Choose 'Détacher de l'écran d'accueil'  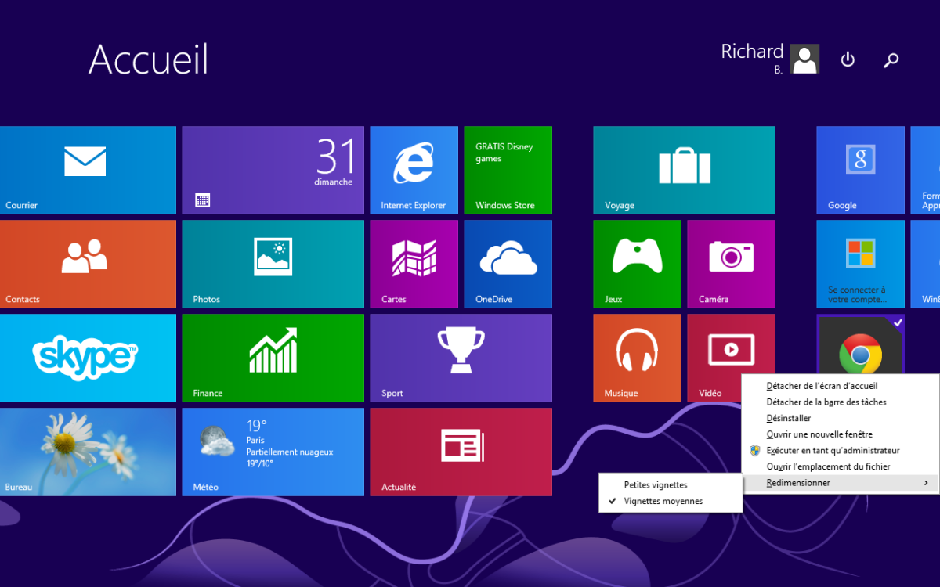(x=840, y=386)
